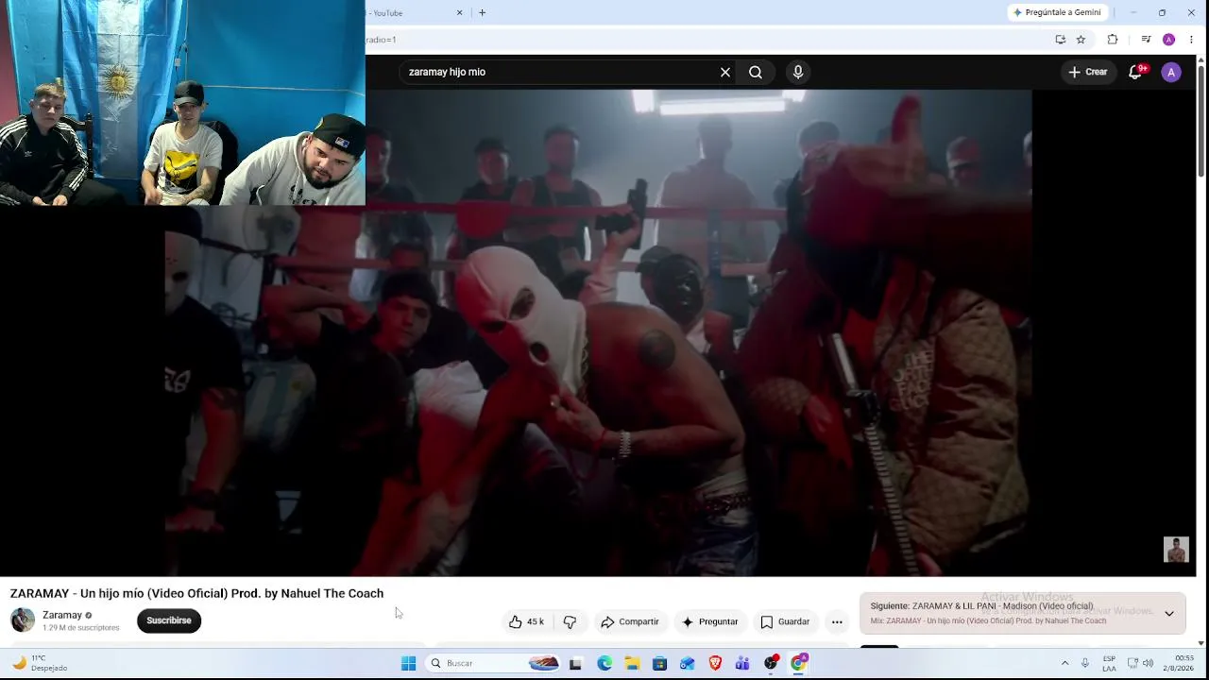Open Microsoft Store from the taskbar
Image resolution: width=1209 pixels, height=680 pixels.
[x=659, y=663]
